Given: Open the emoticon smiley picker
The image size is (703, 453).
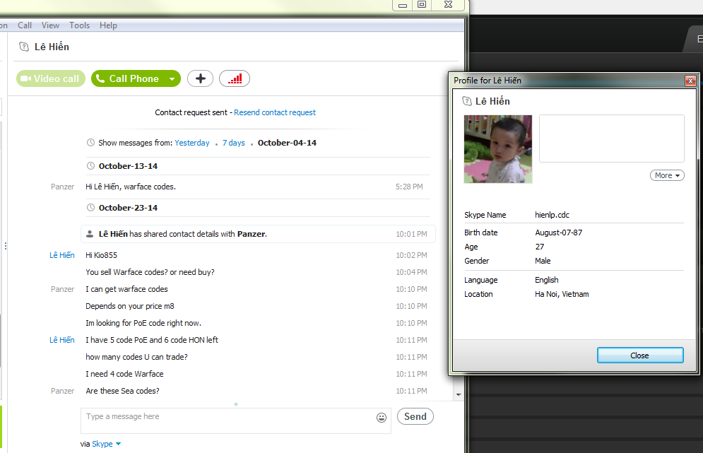Looking at the screenshot, I should click(382, 418).
